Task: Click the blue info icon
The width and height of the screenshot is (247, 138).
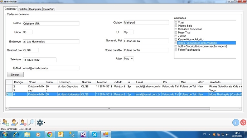Action: pos(236,122)
